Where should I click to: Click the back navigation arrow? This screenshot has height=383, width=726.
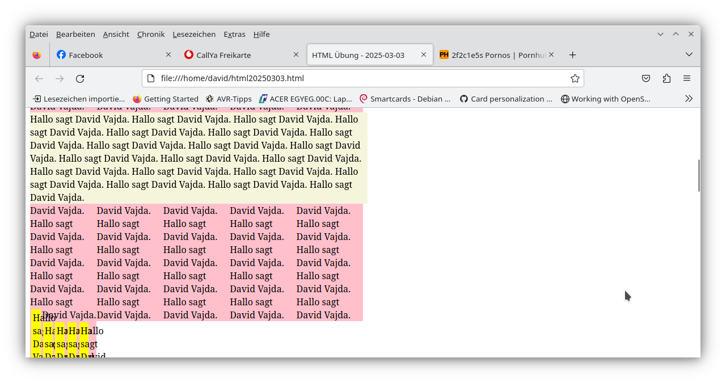39,78
